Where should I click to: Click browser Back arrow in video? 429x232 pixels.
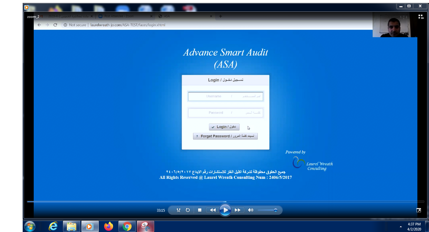pos(39,25)
